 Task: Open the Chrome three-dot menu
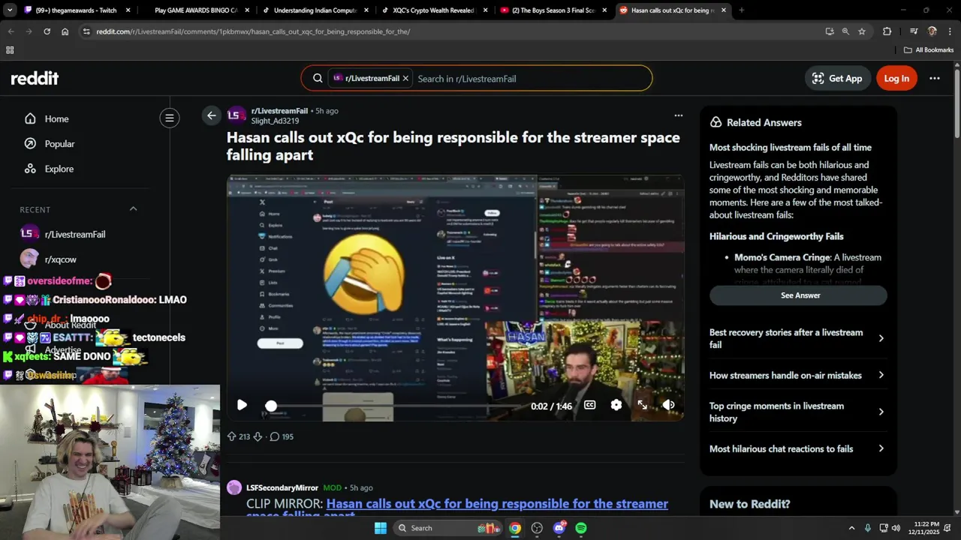[950, 31]
